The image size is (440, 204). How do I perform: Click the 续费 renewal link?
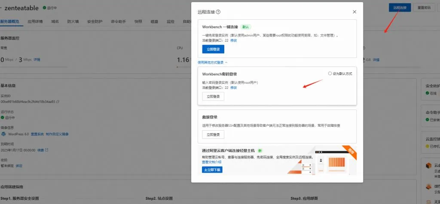point(41,150)
